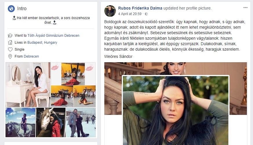Open photo of woman in red jacket with horse
The width and height of the screenshot is (253, 145).
click(51, 122)
